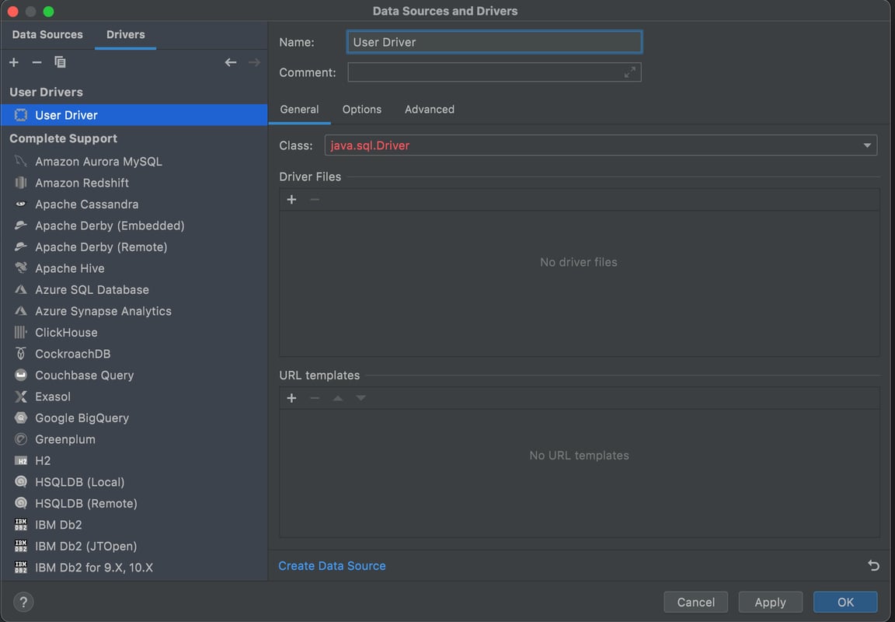This screenshot has height=622, width=895.
Task: Click the revert changes icon
Action: pos(873,565)
